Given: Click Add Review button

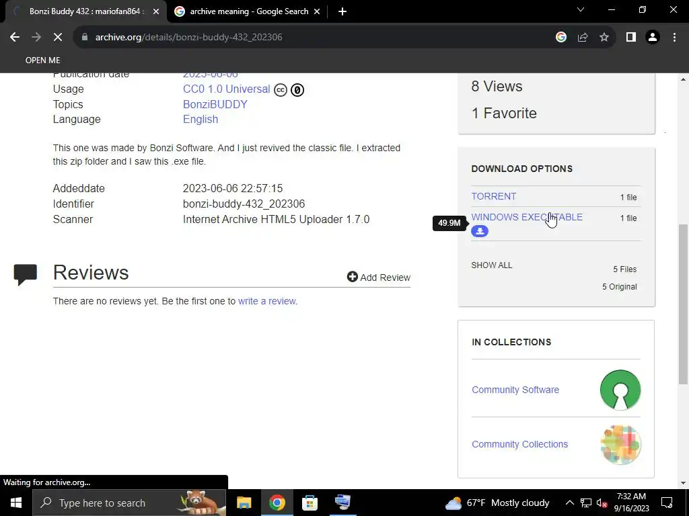Looking at the screenshot, I should (x=378, y=277).
